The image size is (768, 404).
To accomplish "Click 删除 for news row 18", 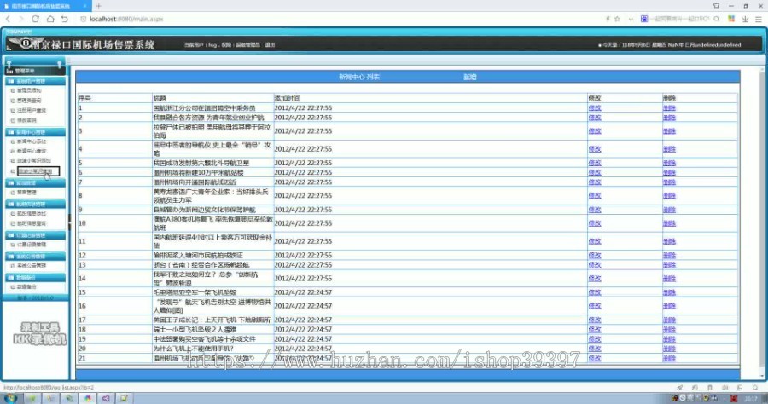I will tap(669, 330).
